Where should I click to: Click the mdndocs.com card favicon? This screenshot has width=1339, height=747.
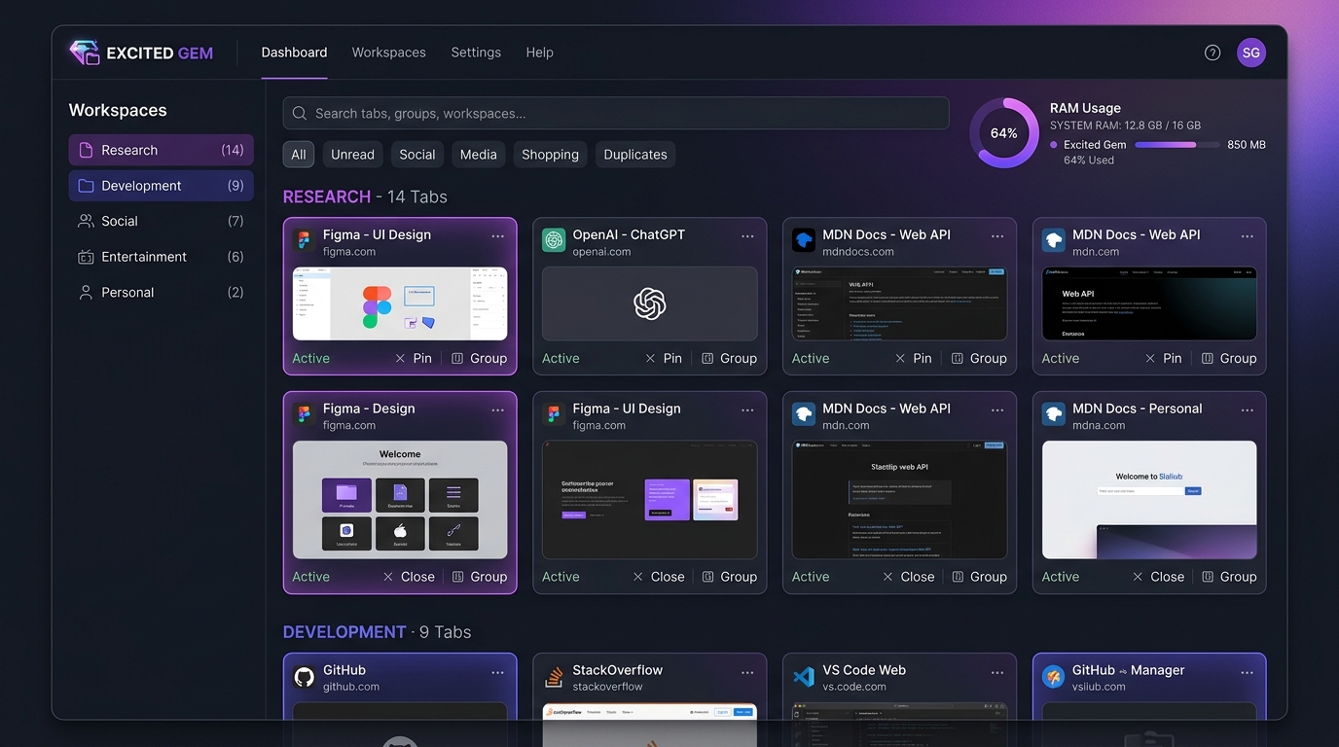coord(804,240)
